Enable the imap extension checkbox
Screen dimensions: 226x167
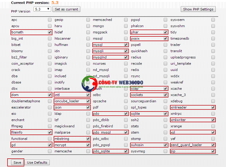(88, 70)
